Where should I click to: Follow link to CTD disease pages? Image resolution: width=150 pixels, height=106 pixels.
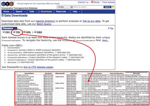coord(38,67)
